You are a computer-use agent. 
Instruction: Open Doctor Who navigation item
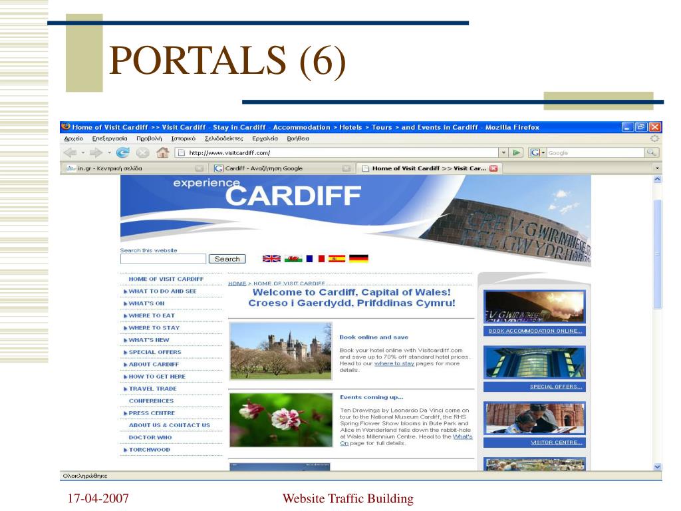point(150,437)
